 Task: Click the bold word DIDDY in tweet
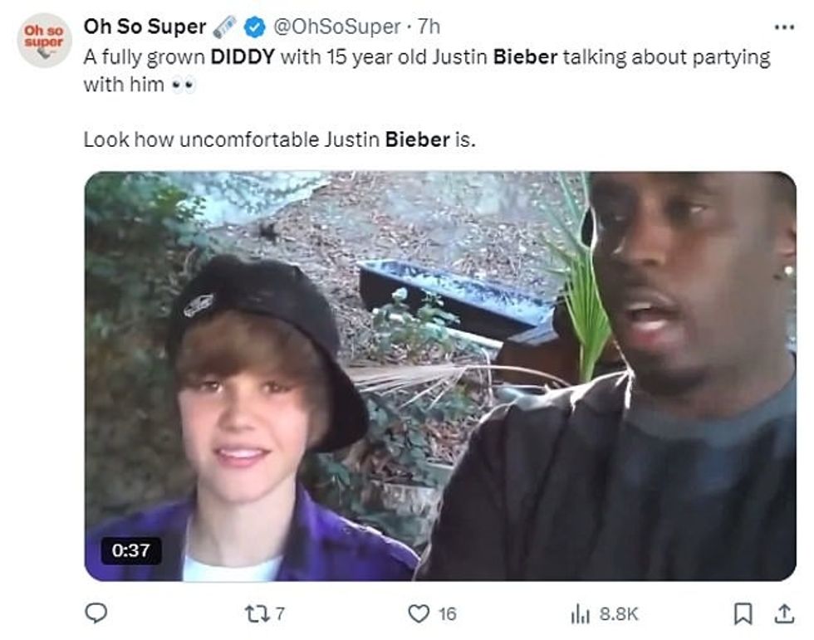(x=242, y=58)
